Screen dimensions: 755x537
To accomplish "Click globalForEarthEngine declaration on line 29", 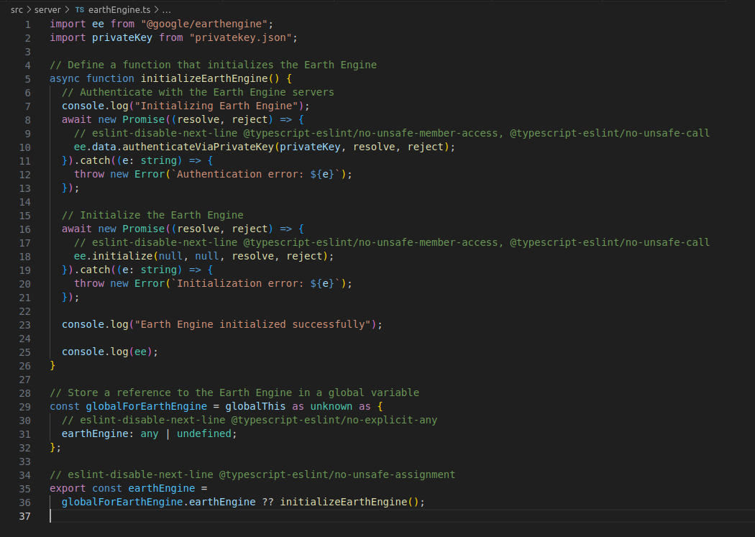I will point(147,407).
